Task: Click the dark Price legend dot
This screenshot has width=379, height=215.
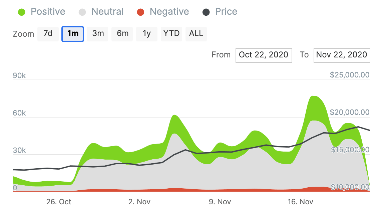Action: [207, 11]
